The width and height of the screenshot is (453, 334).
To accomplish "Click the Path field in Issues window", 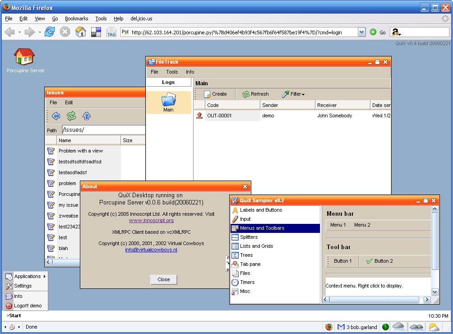I will pyautogui.click(x=103, y=130).
